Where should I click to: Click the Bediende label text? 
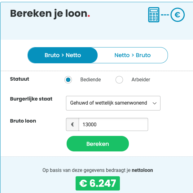point(90,80)
